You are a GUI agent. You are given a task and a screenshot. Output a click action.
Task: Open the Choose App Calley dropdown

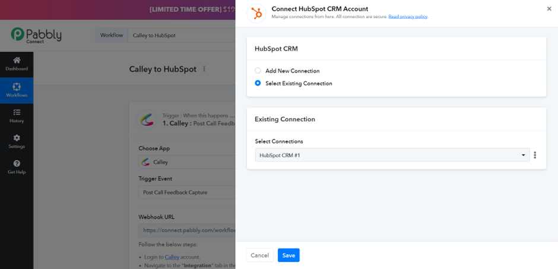click(x=187, y=162)
